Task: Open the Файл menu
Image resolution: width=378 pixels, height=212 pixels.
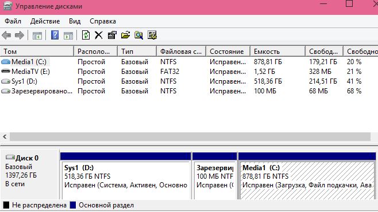Action: point(13,21)
